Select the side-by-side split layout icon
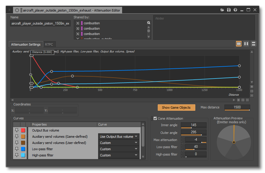This screenshot has width=265, height=173. 246,44
